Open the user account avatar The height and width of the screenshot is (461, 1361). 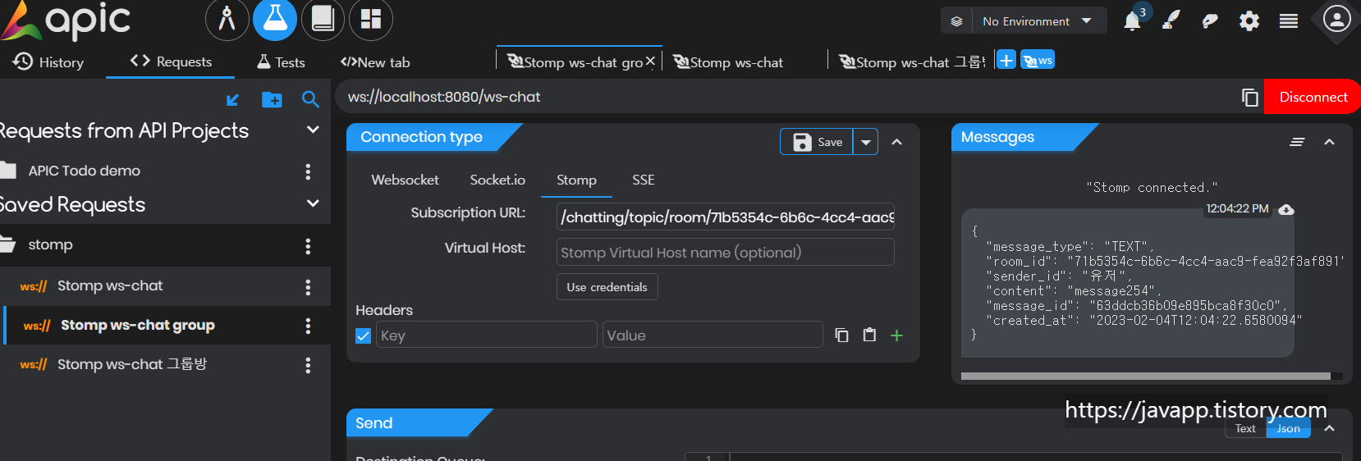1336,19
